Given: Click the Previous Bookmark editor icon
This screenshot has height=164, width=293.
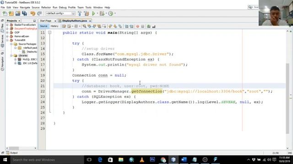Looking at the screenshot, I should 110,26.
